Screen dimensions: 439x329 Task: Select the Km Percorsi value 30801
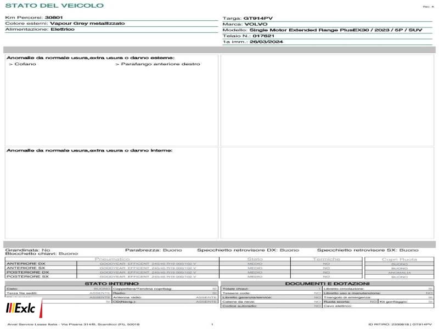pyautogui.click(x=54, y=18)
